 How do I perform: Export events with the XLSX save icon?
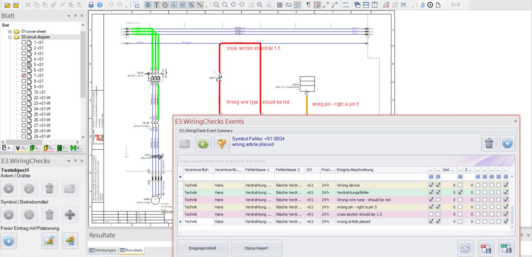tap(506, 248)
